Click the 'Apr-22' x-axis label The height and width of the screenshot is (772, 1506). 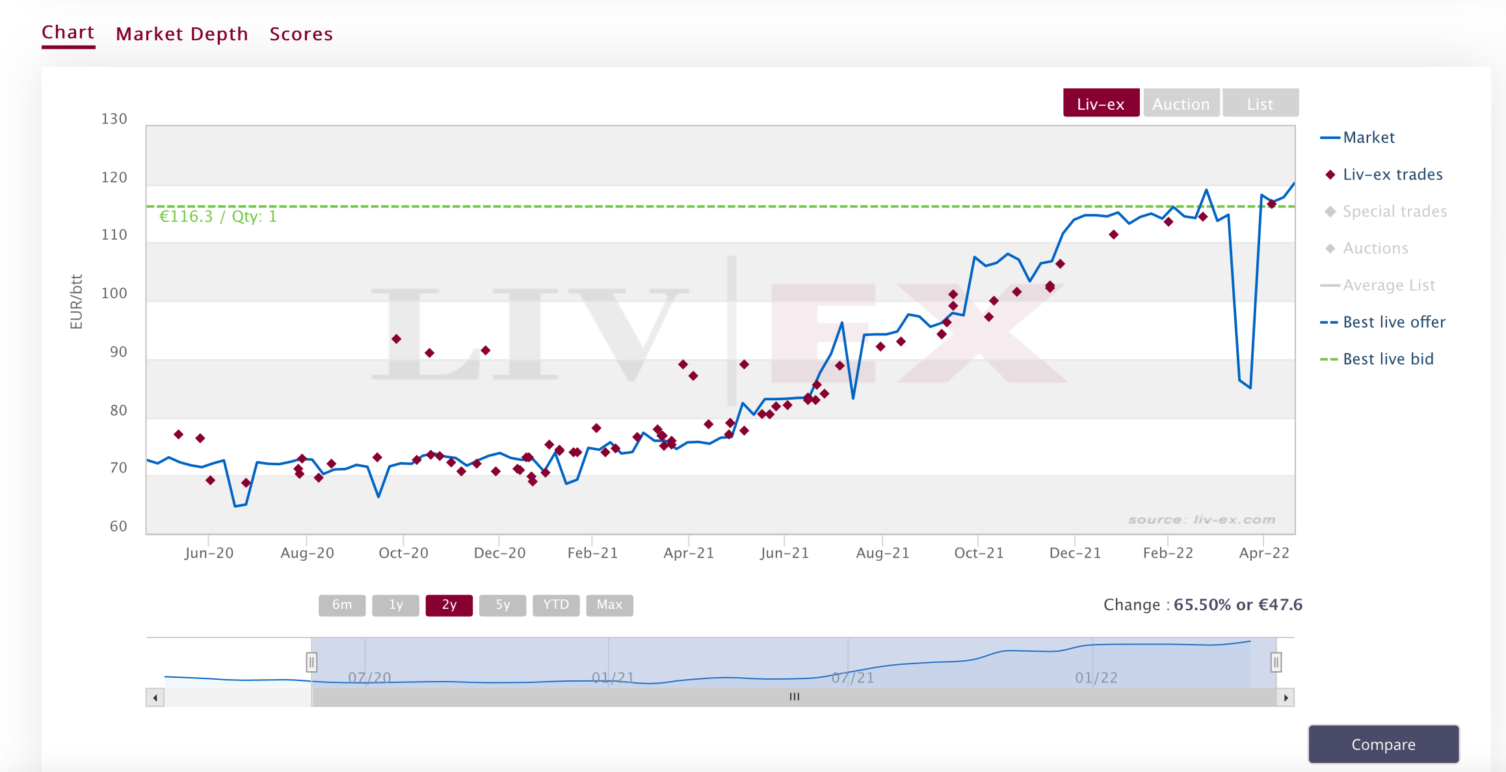(1263, 553)
